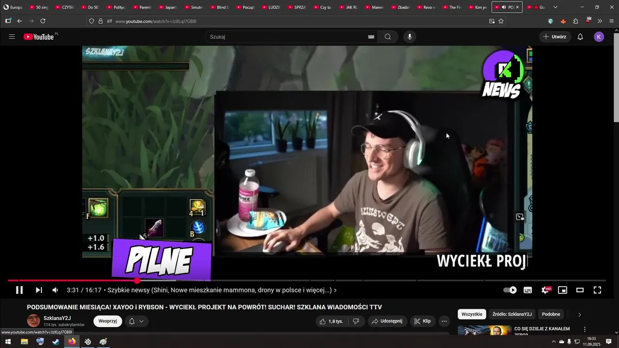Dislike the video with thumbs down
619x348 pixels.
(x=356, y=321)
